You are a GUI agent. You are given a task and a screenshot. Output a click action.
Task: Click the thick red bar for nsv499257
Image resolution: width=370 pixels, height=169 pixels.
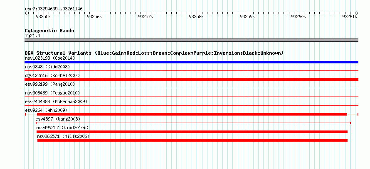tap(192, 132)
